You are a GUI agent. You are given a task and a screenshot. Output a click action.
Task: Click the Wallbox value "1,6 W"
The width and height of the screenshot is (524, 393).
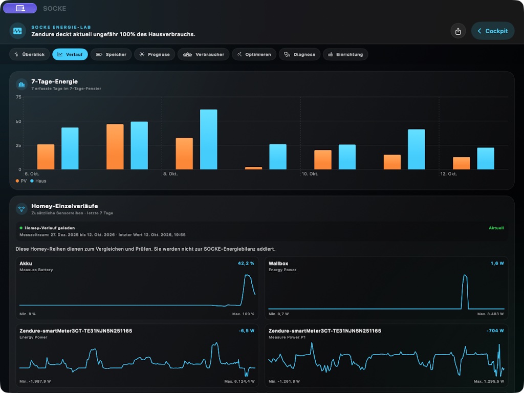(x=497, y=264)
